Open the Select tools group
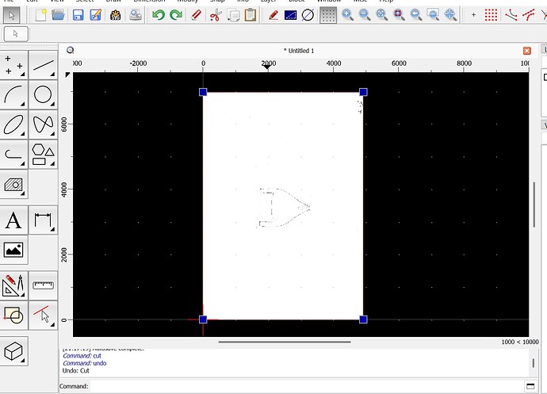This screenshot has height=394, width=547. pyautogui.click(x=44, y=316)
